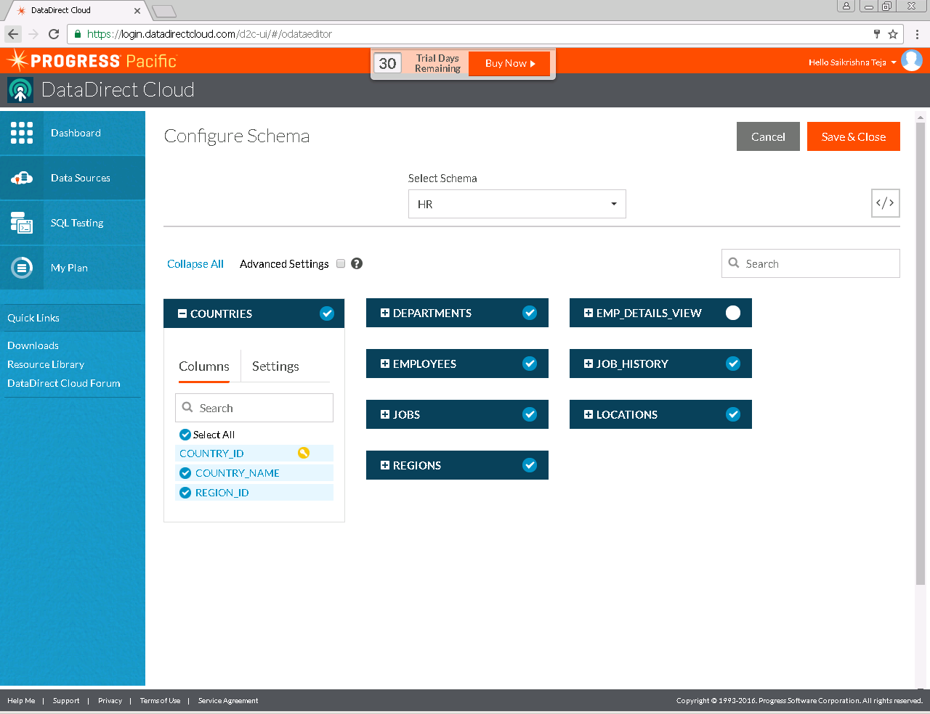Collapse the COUNTRIES table panel
This screenshot has width=930, height=714.
[182, 313]
